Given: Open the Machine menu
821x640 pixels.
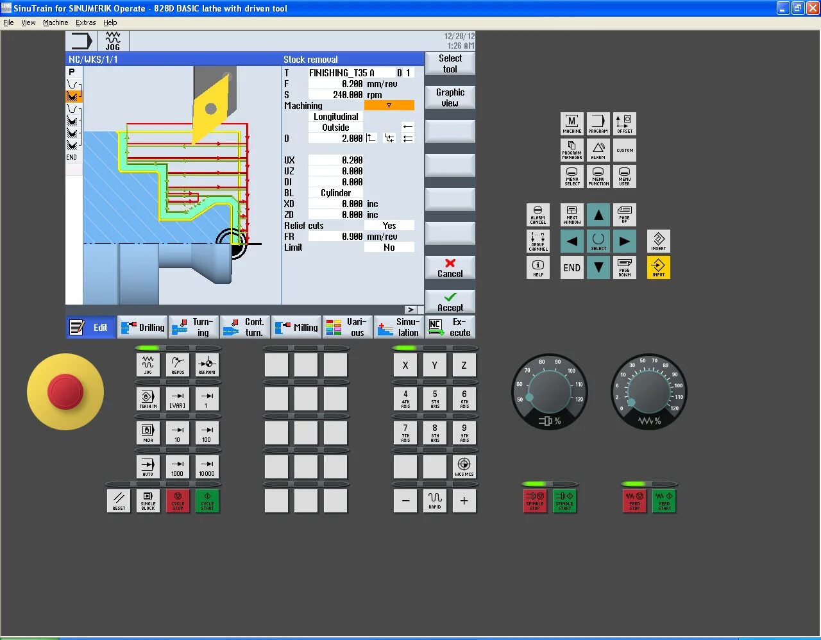Looking at the screenshot, I should click(55, 22).
